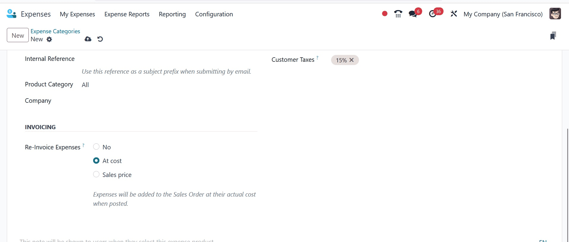Image resolution: width=569 pixels, height=242 pixels.
Task: Open the Expense Reports menu
Action: point(127,14)
